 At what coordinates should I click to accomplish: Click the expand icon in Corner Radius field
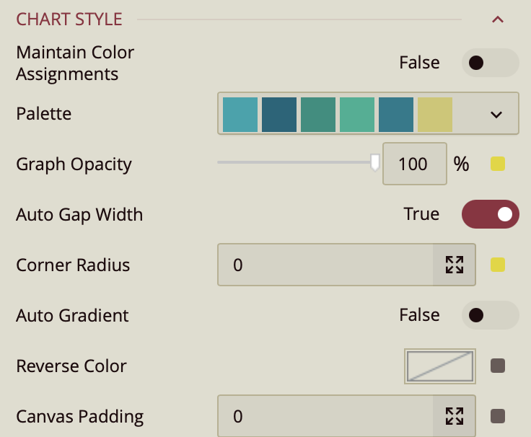coord(454,265)
